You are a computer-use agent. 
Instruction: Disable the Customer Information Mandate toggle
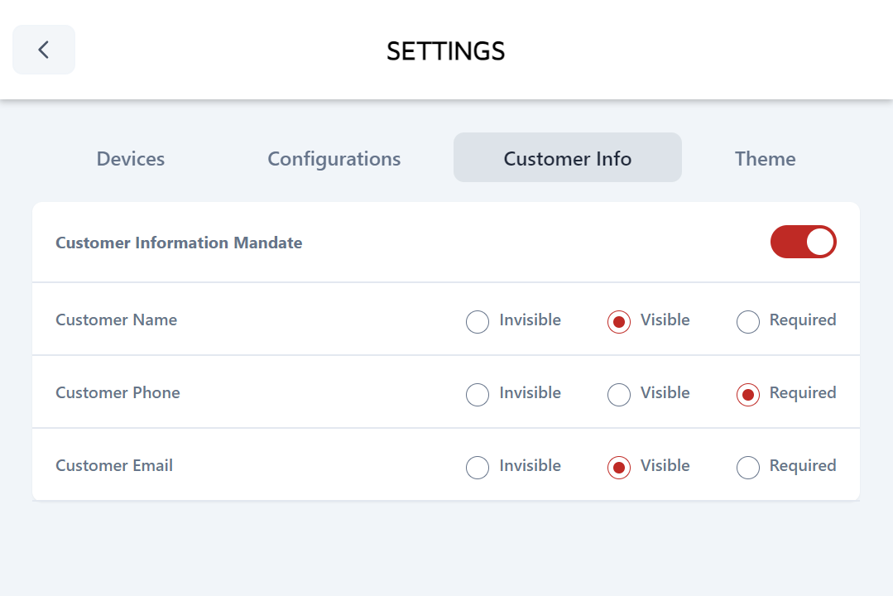coord(803,242)
